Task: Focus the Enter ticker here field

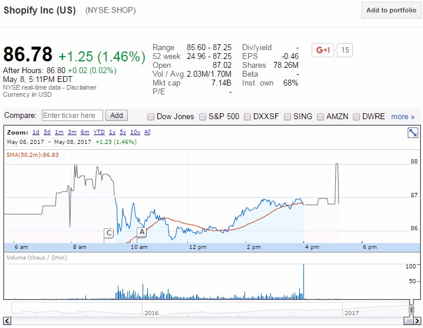Action: pos(72,116)
